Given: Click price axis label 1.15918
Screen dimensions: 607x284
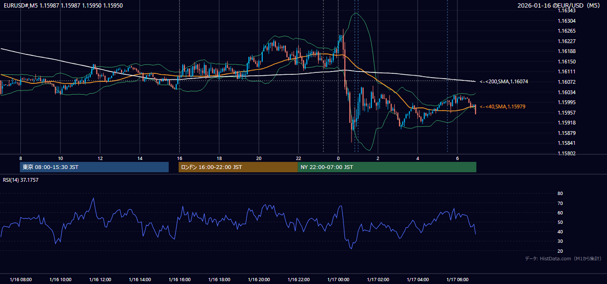Looking at the screenshot, I should point(566,123).
